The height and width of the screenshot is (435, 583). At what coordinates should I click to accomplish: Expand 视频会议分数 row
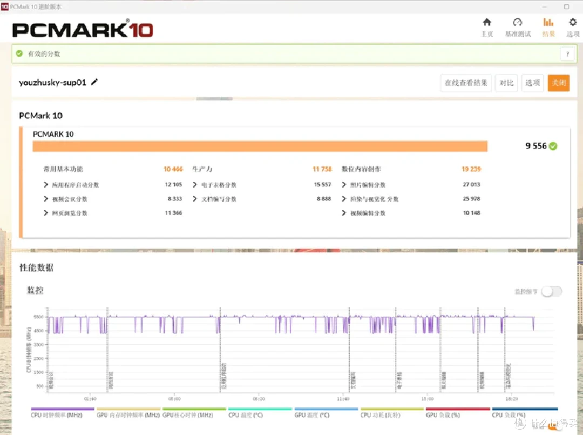click(x=46, y=199)
